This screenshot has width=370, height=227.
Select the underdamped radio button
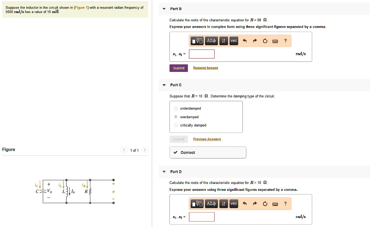(x=176, y=108)
